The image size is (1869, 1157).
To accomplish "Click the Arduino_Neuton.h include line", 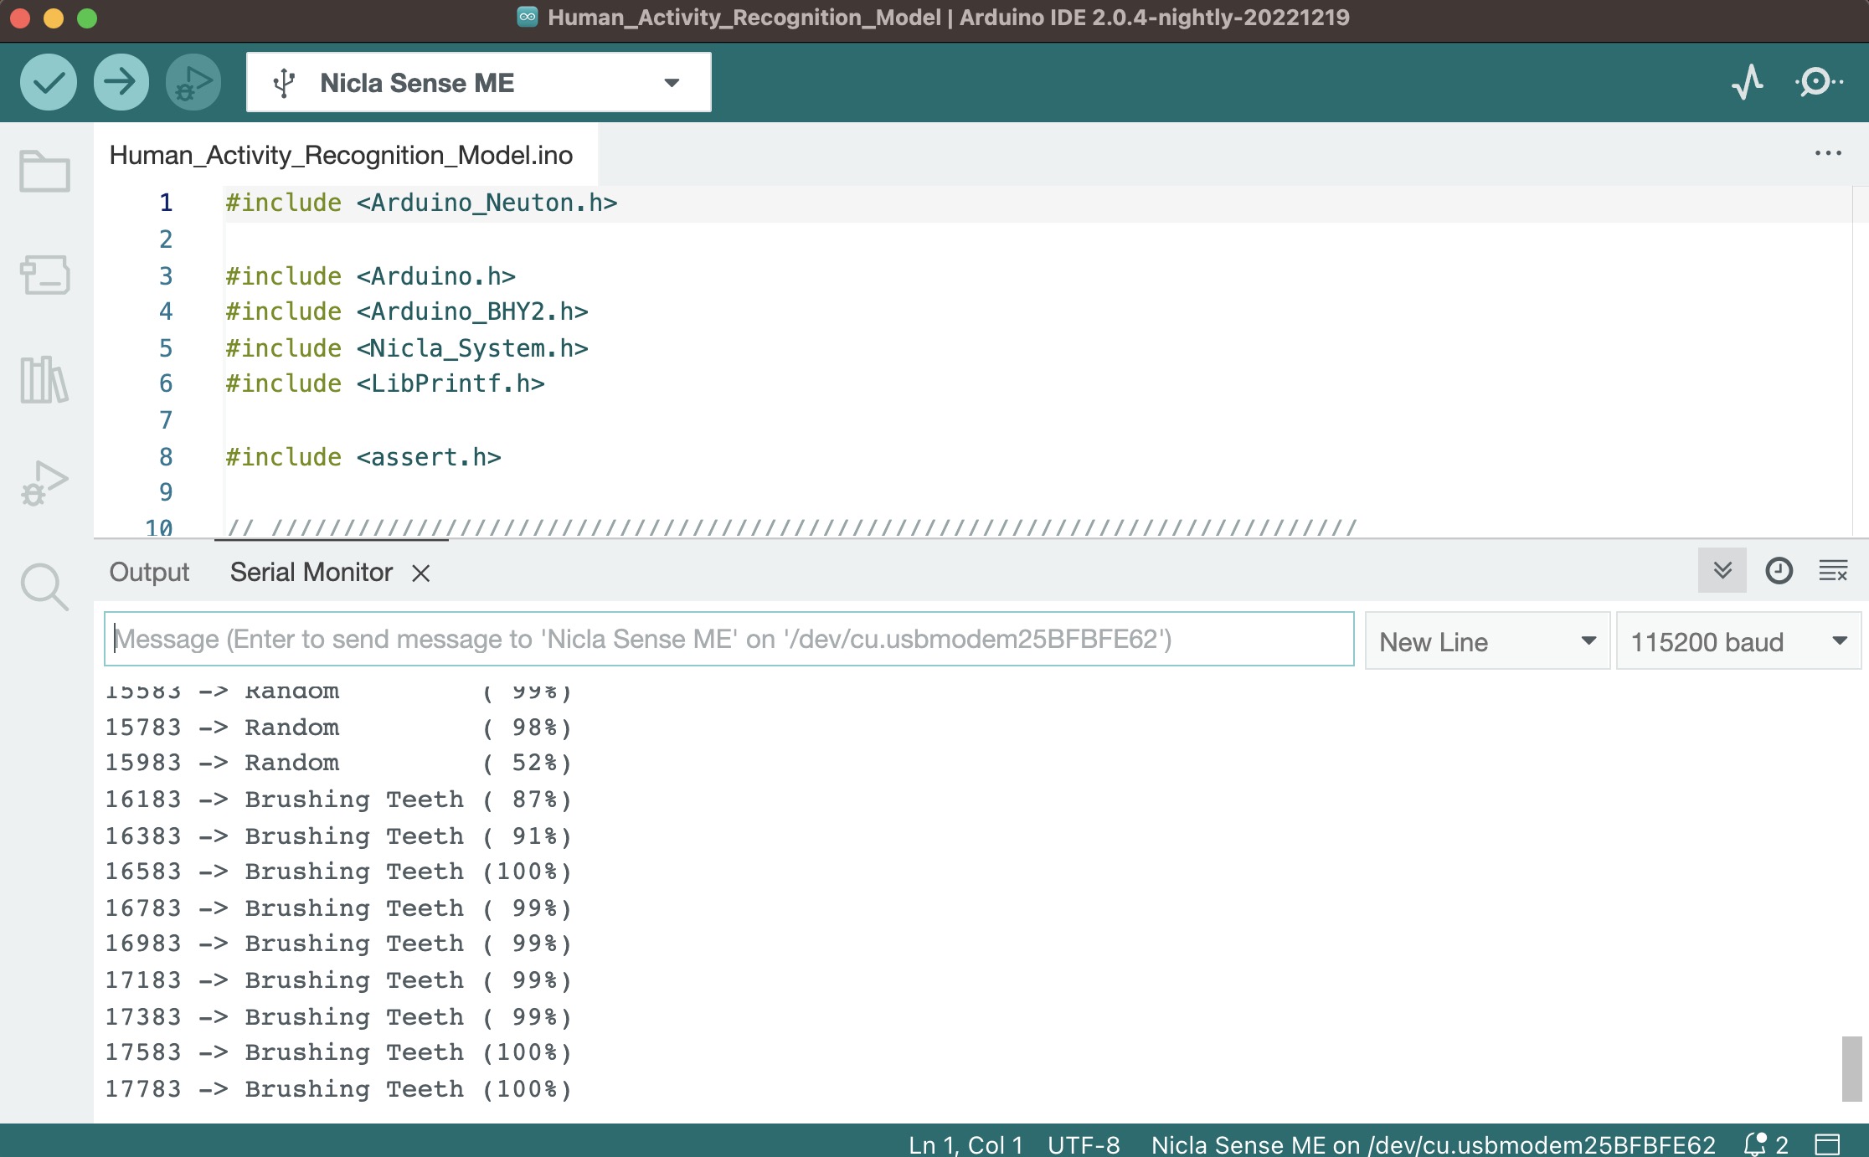I will (x=421, y=203).
